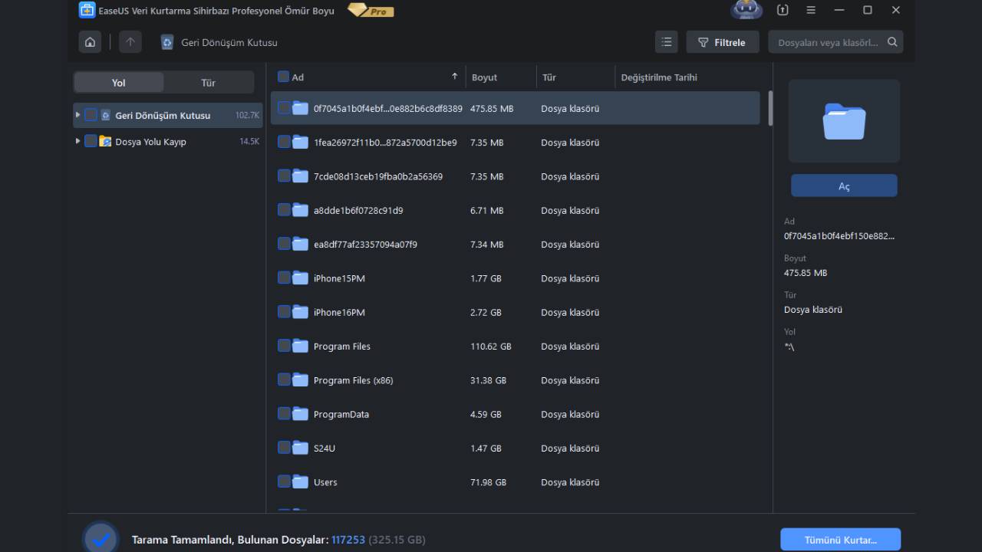Check the ea8df77af23357094a07f9 checkbox
Screen dimensions: 982x552
click(283, 244)
